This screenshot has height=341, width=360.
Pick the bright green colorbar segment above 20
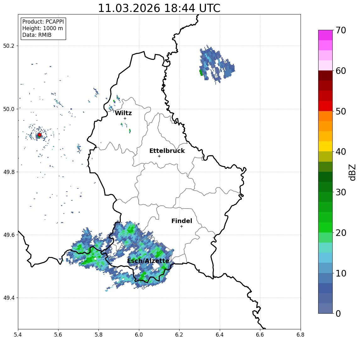coord(325,227)
